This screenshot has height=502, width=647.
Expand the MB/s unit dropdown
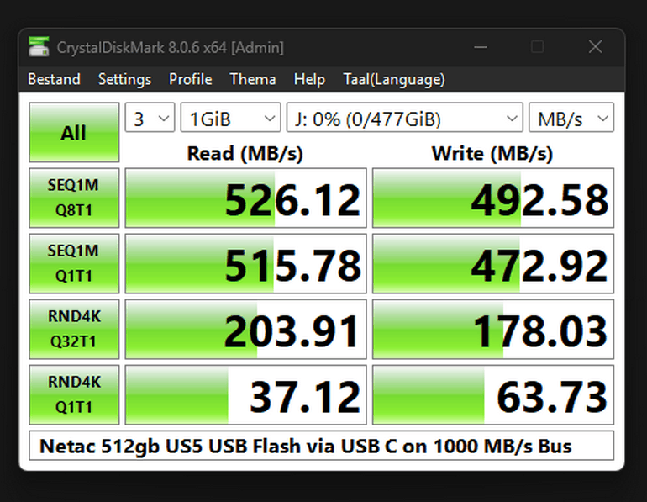tap(571, 118)
